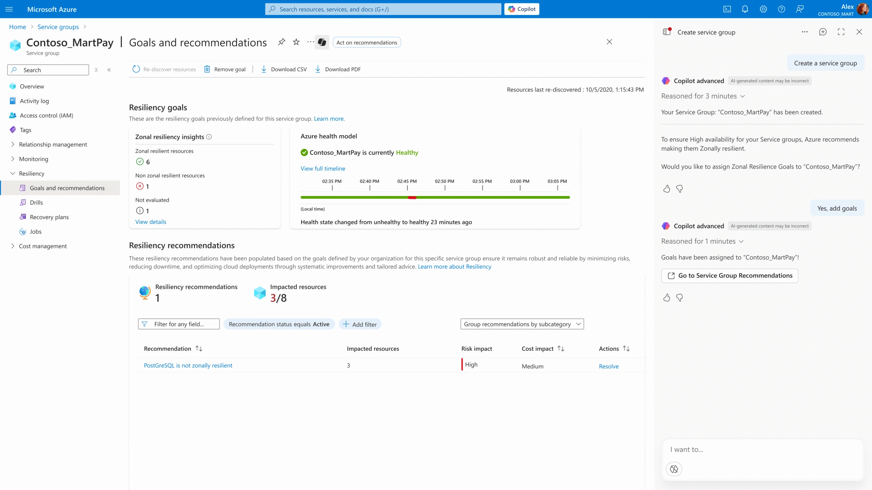Sort by Actions column
872x490 pixels.
click(626, 348)
